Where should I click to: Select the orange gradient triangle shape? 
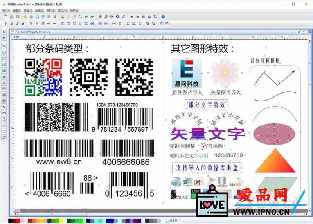275,161
